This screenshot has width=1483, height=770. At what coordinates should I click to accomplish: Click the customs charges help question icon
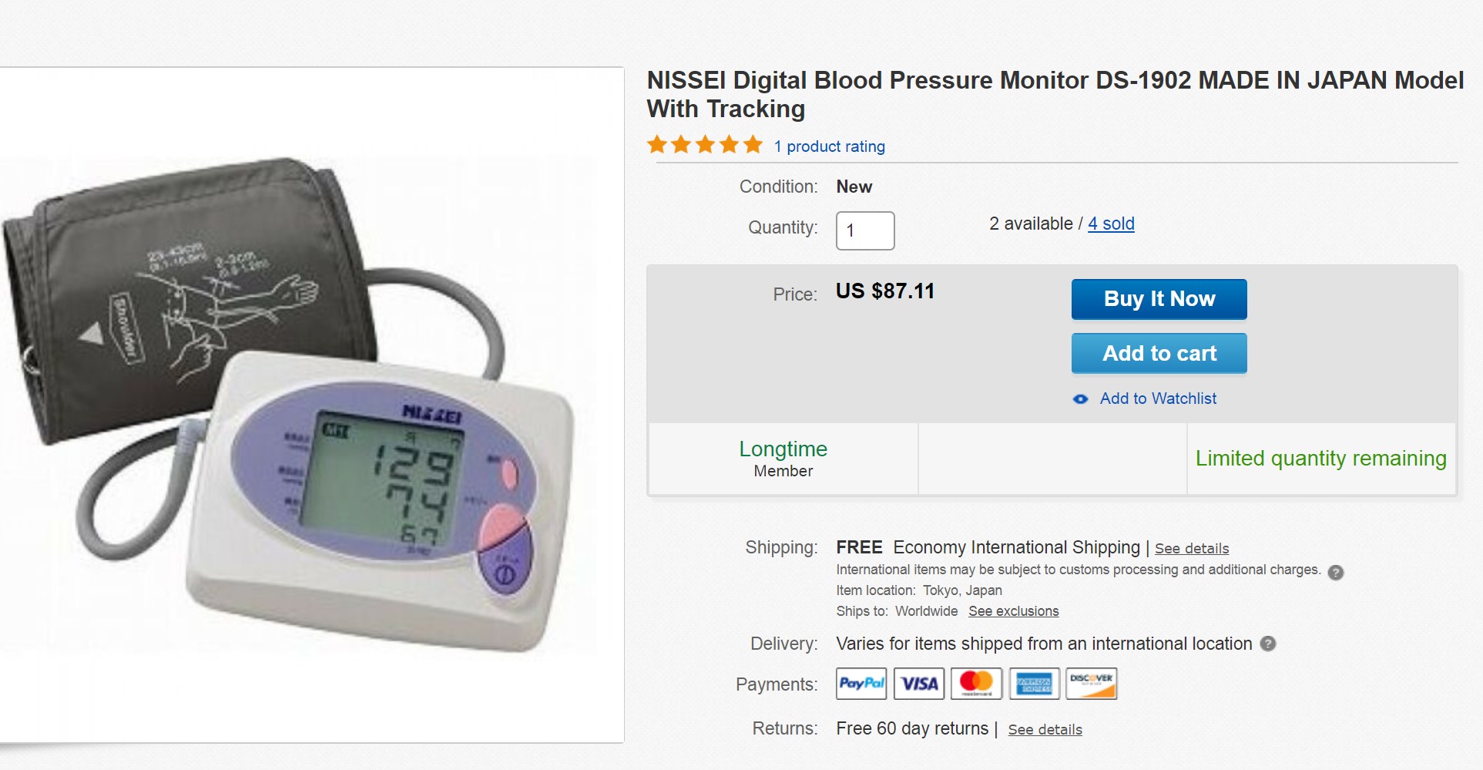click(1336, 572)
